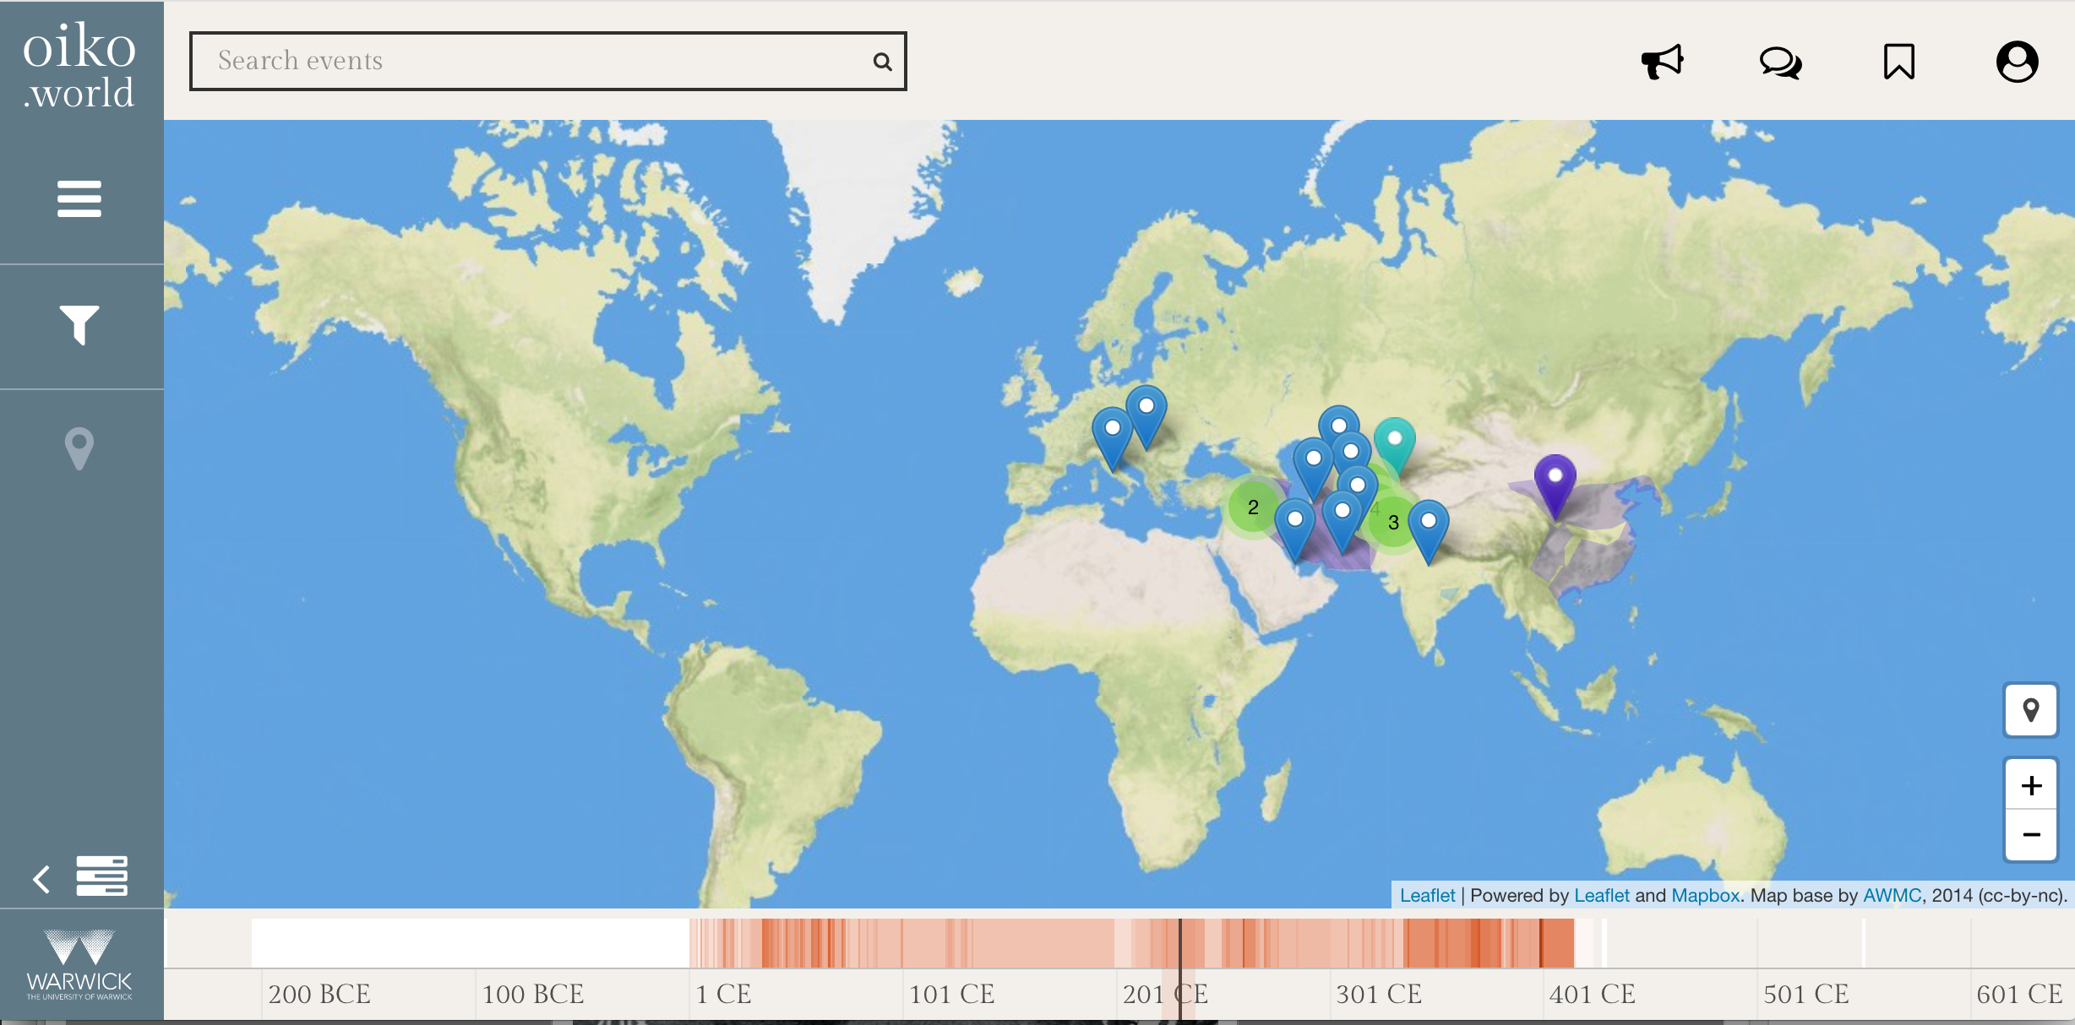The width and height of the screenshot is (2075, 1025).
Task: Open the megaphone announcements icon
Action: point(1662,62)
